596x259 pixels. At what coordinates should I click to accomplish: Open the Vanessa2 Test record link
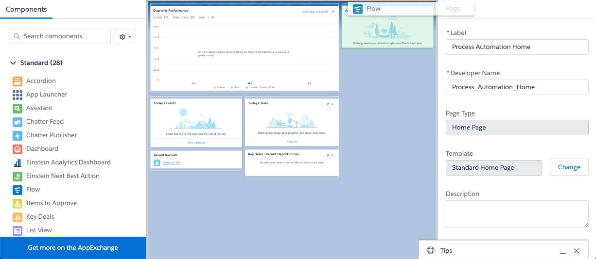(172, 162)
